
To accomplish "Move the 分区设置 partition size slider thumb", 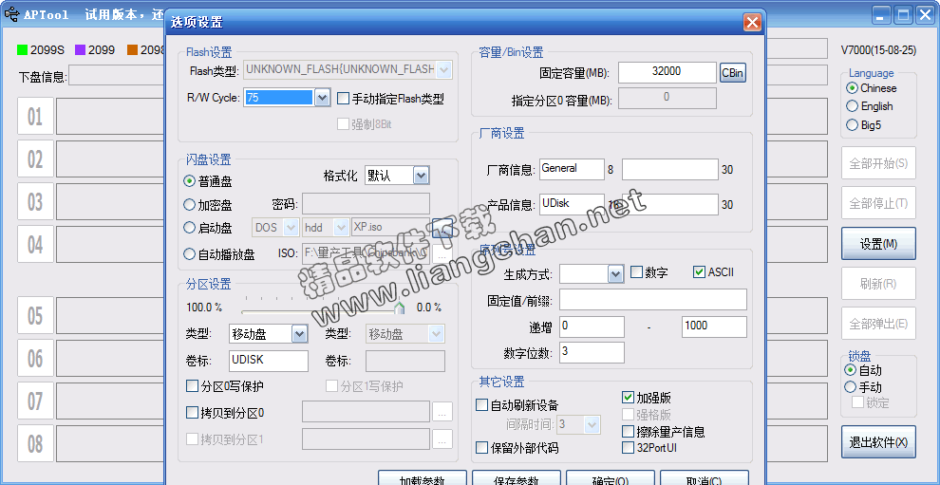I will [x=399, y=308].
